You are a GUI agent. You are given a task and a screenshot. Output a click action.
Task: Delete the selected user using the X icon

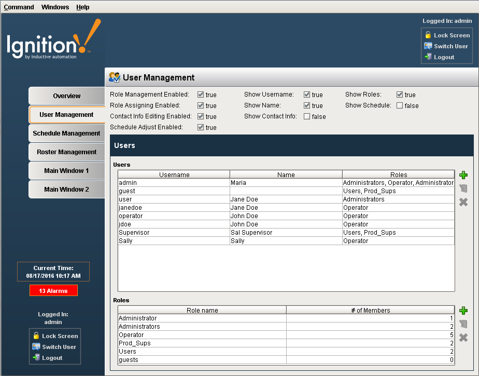point(463,202)
